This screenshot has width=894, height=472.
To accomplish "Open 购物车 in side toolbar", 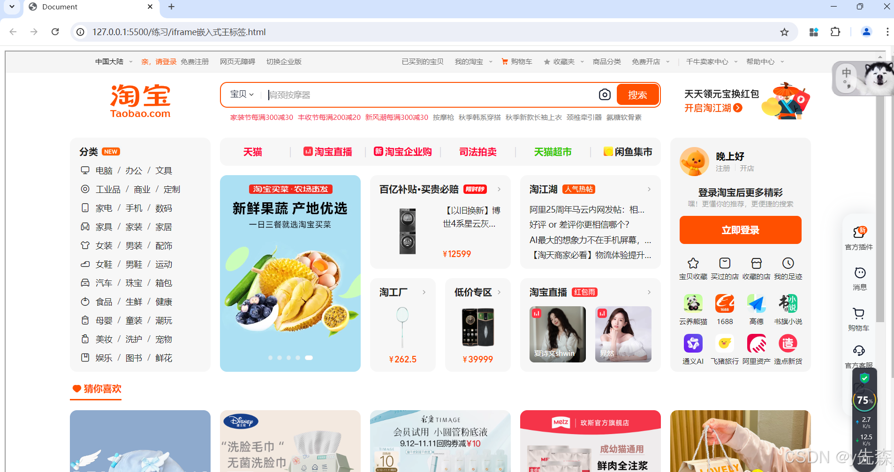I will [x=859, y=319].
